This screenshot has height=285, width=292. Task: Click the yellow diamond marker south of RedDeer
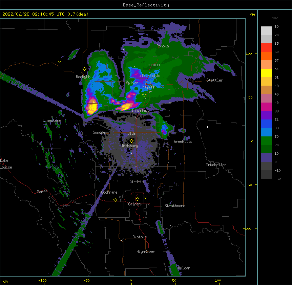[x=144, y=95]
